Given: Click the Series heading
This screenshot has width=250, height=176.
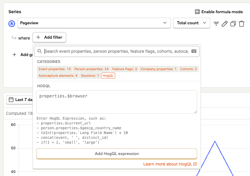Looking at the screenshot, I should [x=15, y=12].
